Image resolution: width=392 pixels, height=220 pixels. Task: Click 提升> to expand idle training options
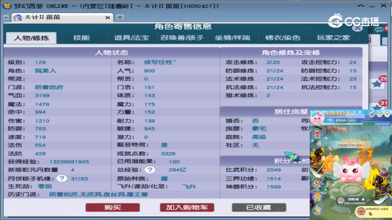click(361, 145)
